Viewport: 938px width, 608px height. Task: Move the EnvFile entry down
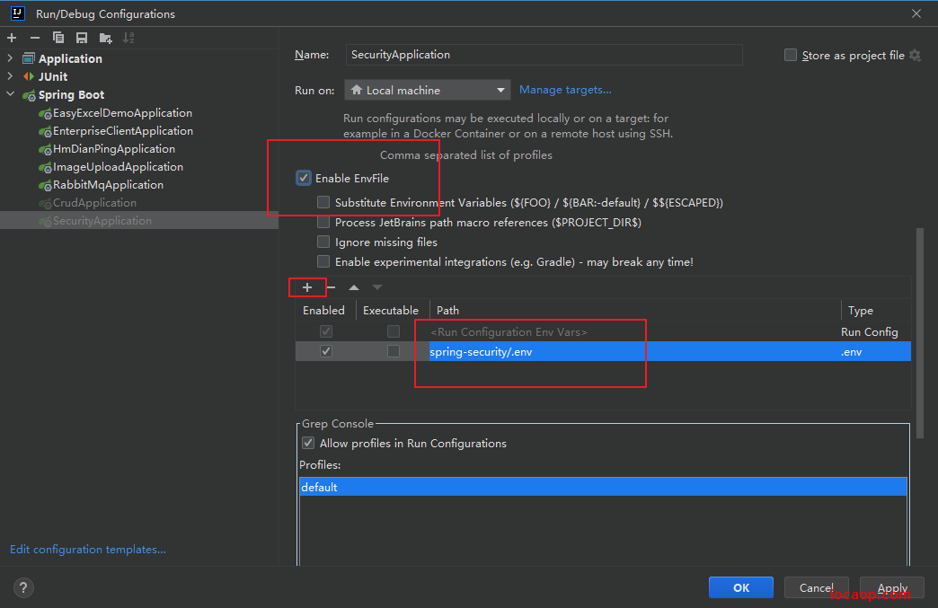(376, 287)
